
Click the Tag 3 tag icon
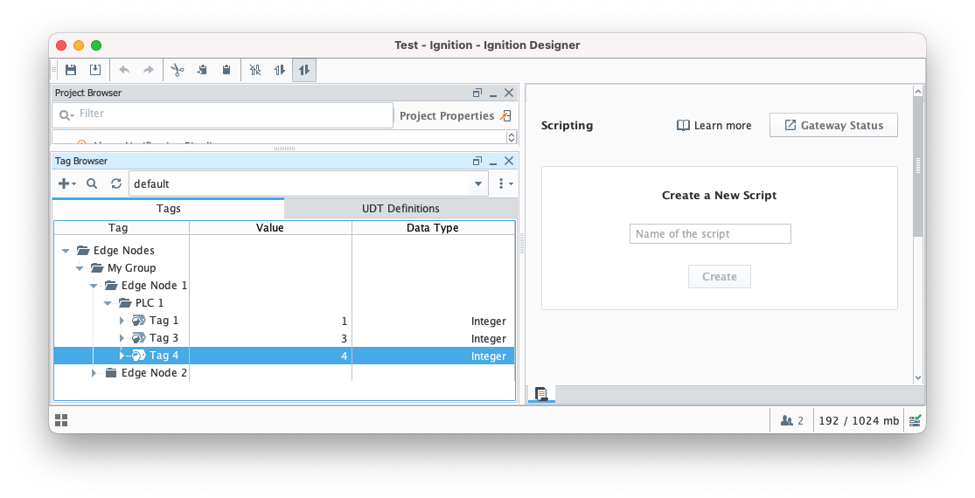click(139, 338)
